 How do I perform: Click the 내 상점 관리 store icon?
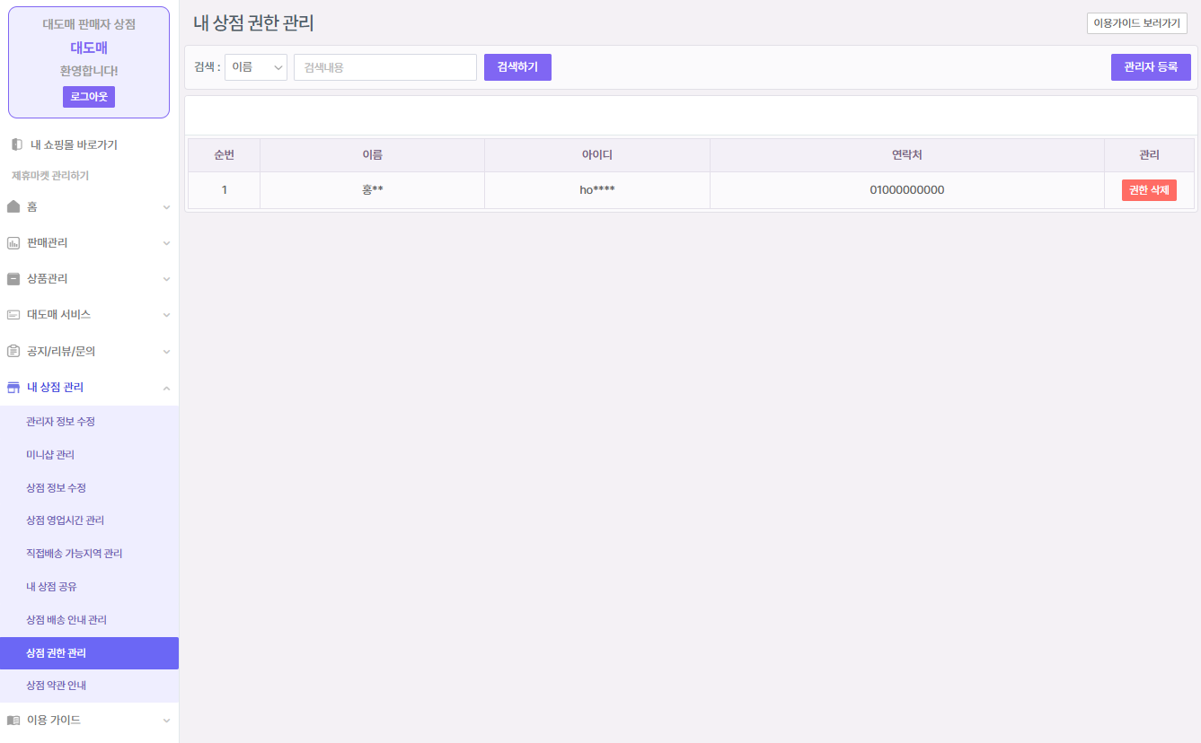pyautogui.click(x=13, y=388)
